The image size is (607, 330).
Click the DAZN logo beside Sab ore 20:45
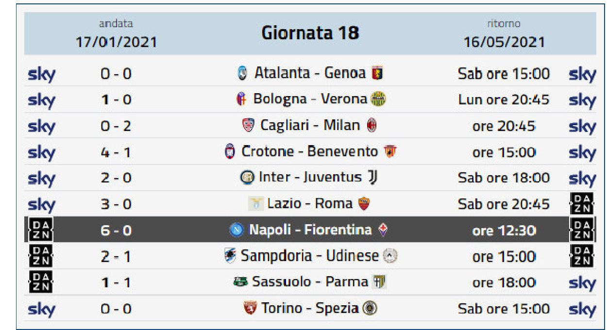[x=582, y=204]
